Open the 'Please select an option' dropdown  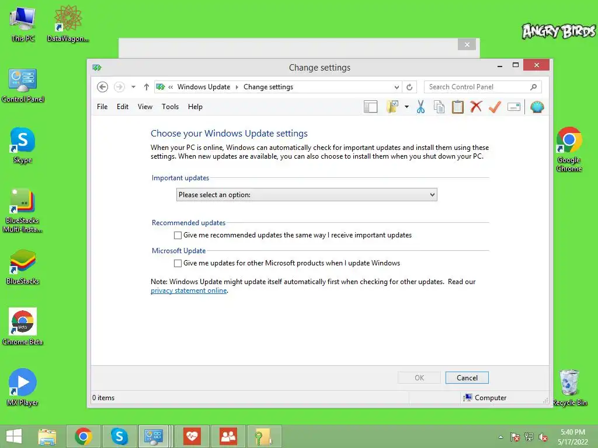coord(307,195)
